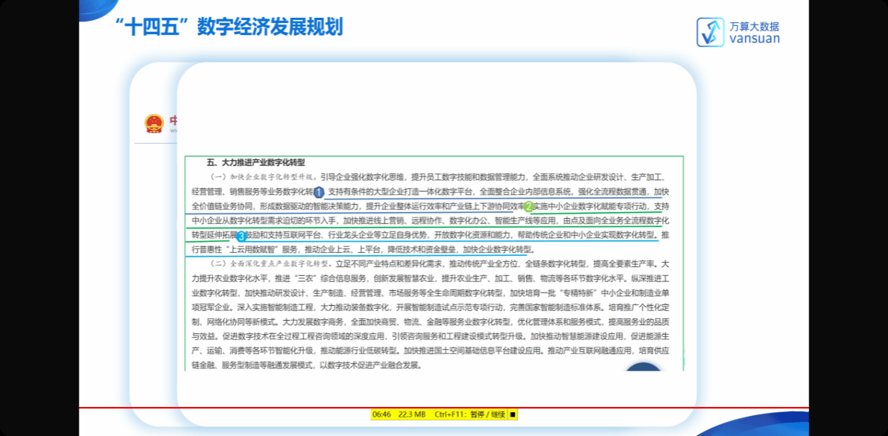This screenshot has width=888, height=436.
Task: Click the Ctrl+F11 暂停/继续 label
Action: [x=470, y=414]
